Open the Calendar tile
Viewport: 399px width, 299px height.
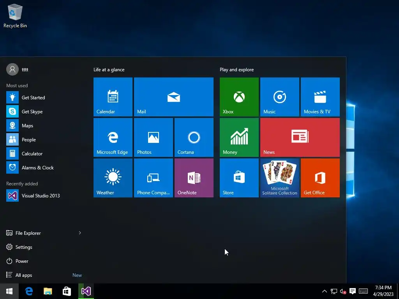click(x=113, y=97)
